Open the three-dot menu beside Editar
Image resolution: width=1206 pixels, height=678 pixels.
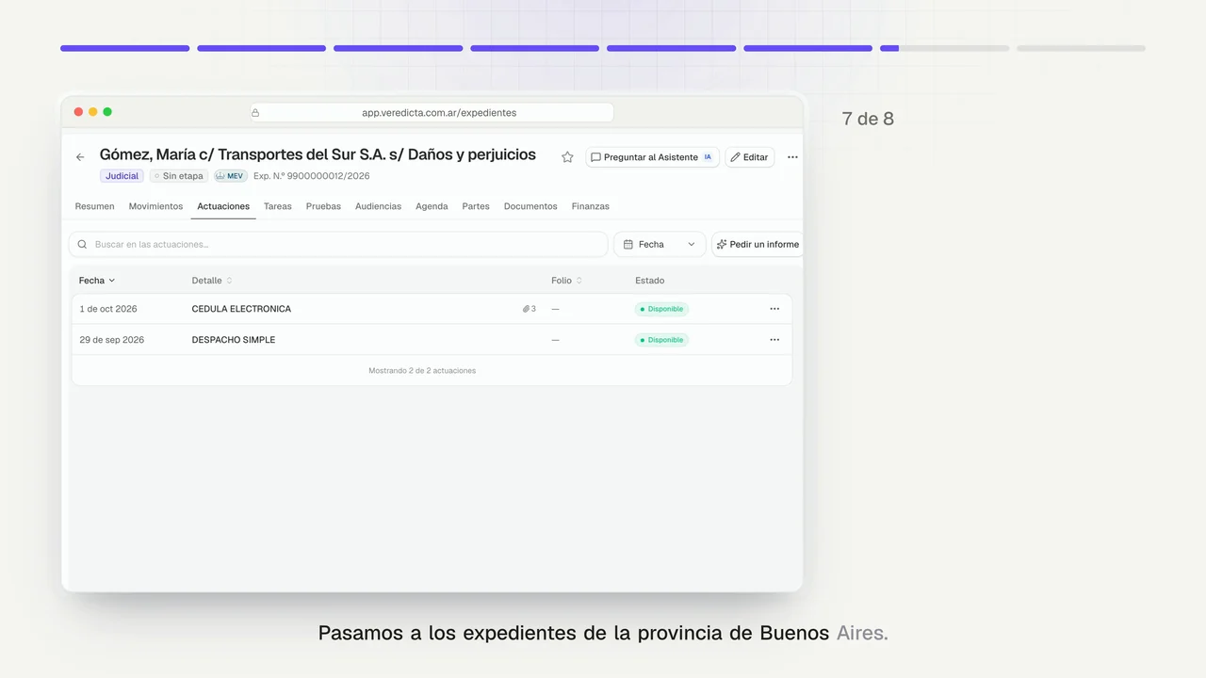click(792, 157)
